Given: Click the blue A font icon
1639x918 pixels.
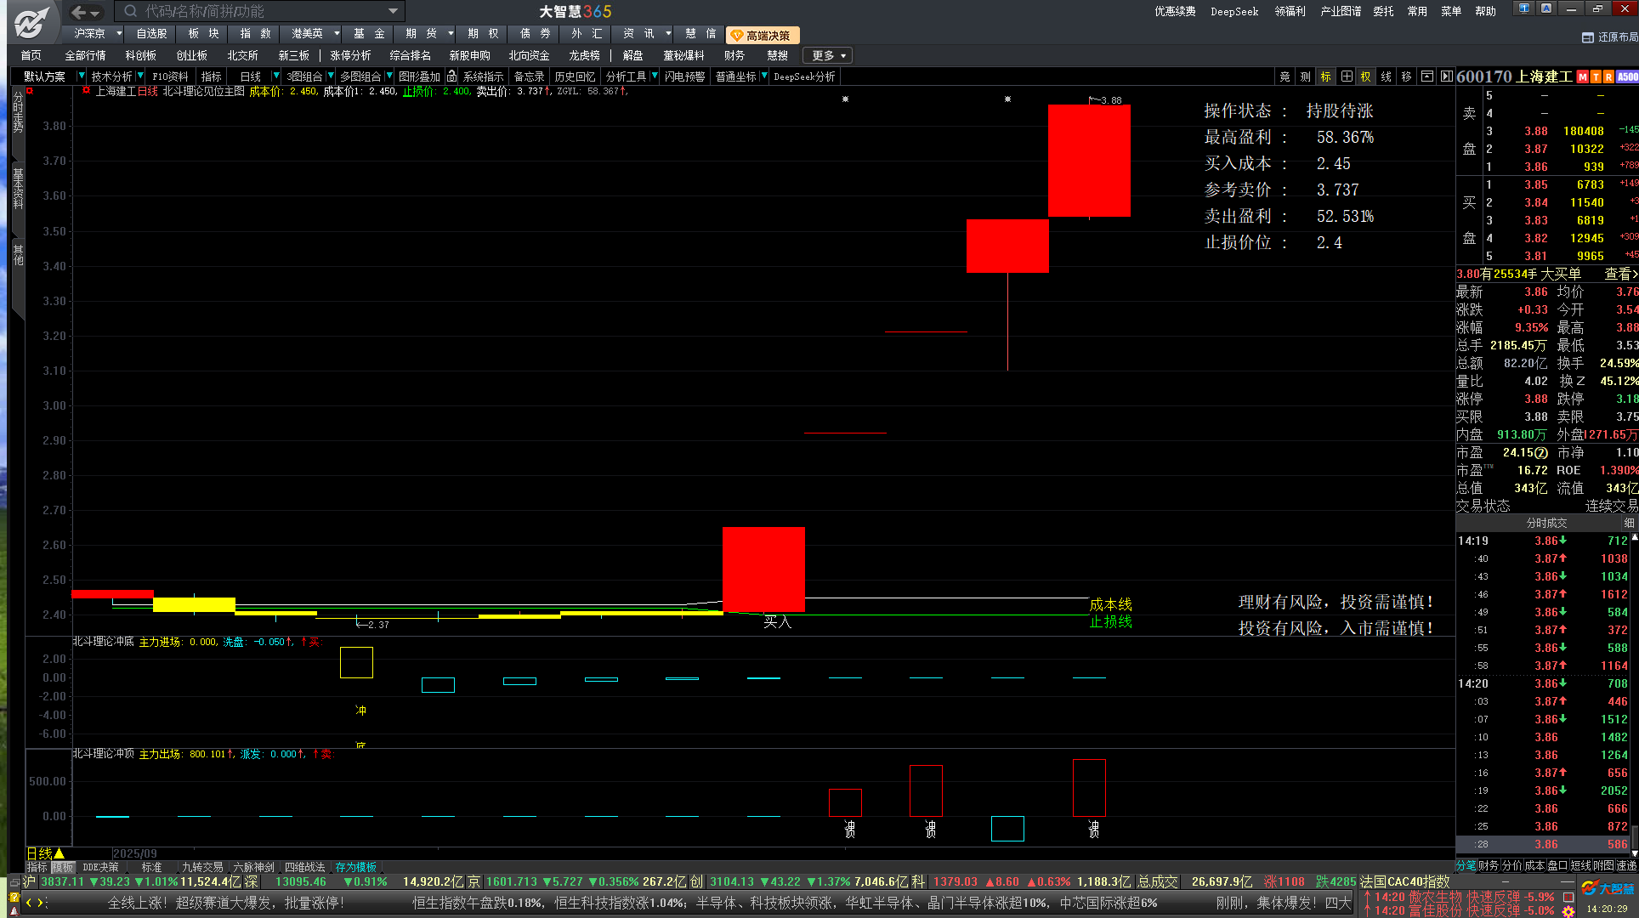Looking at the screenshot, I should pyautogui.click(x=1546, y=8).
